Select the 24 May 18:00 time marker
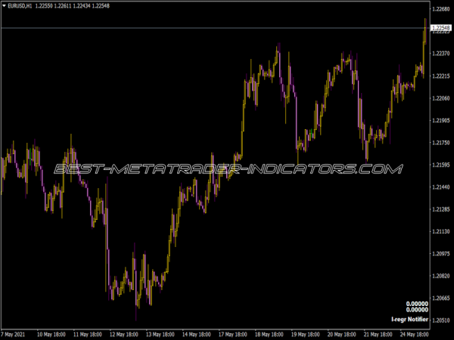This screenshot has width=454, height=340. pos(413,333)
